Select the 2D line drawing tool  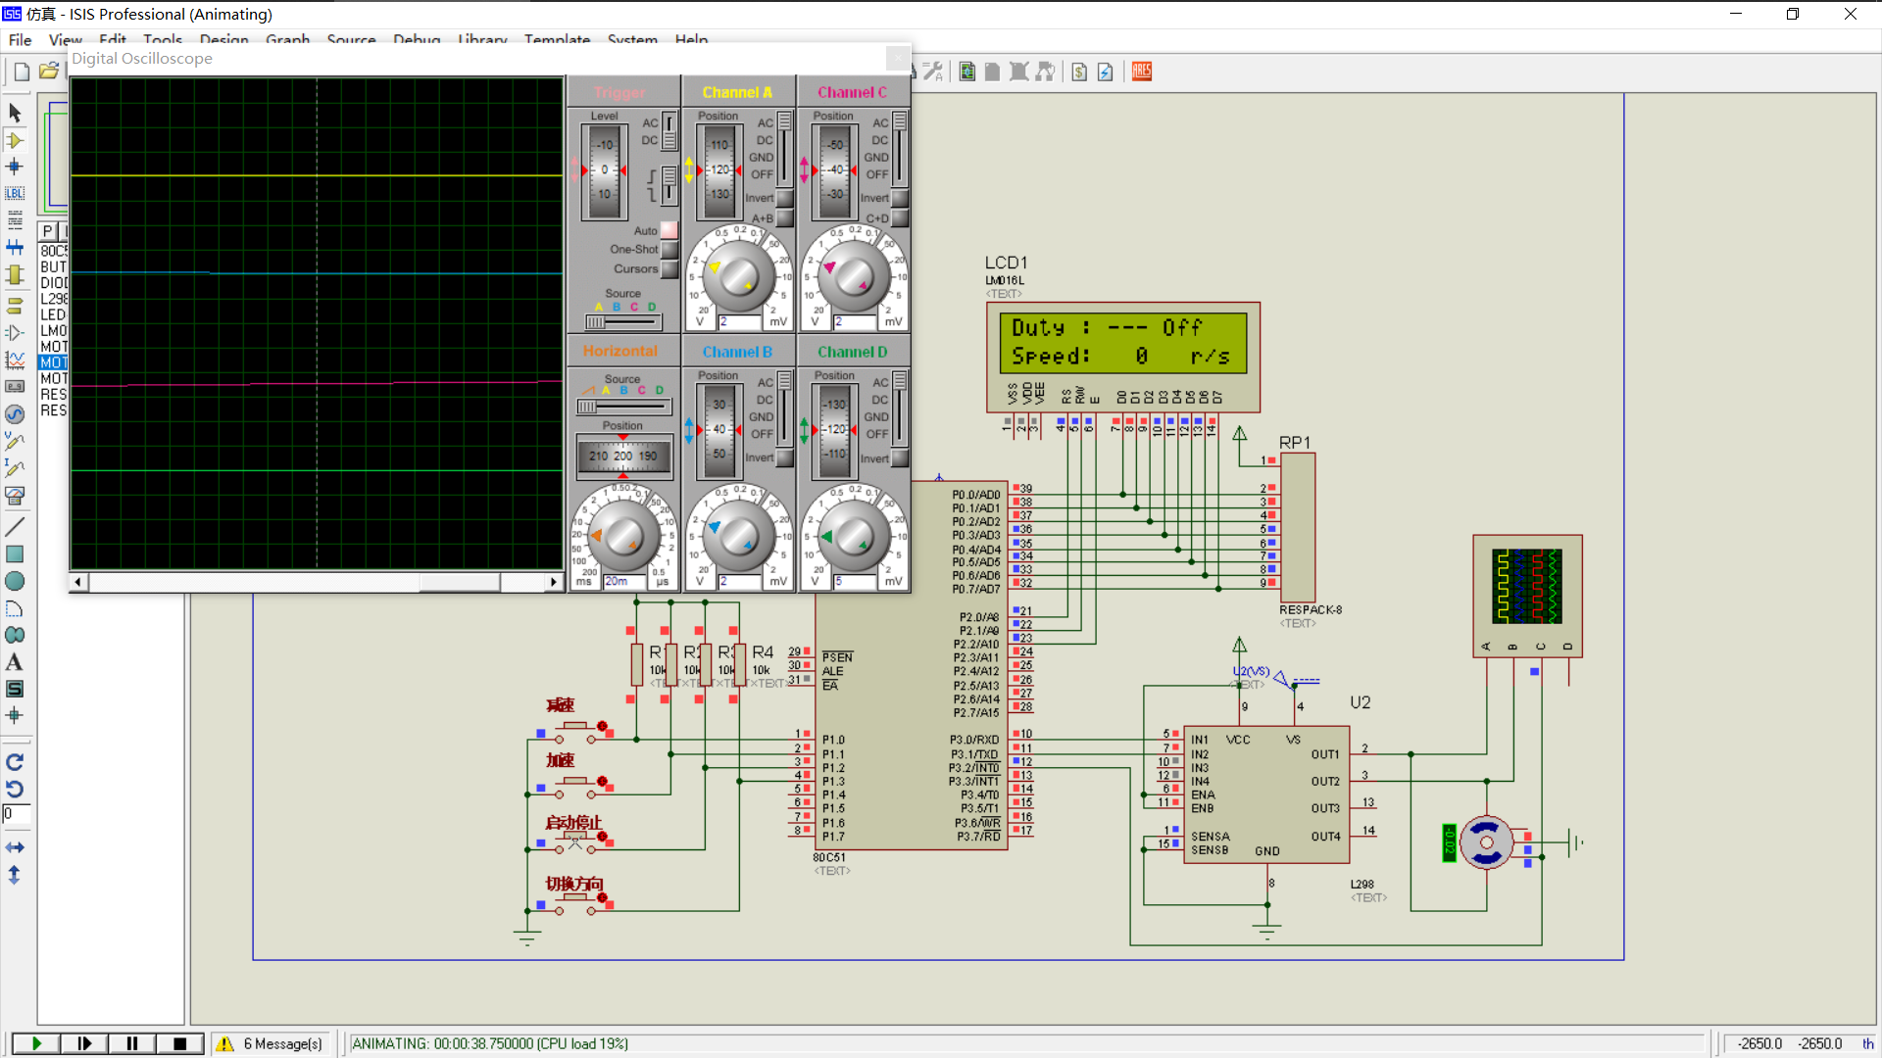click(x=15, y=526)
